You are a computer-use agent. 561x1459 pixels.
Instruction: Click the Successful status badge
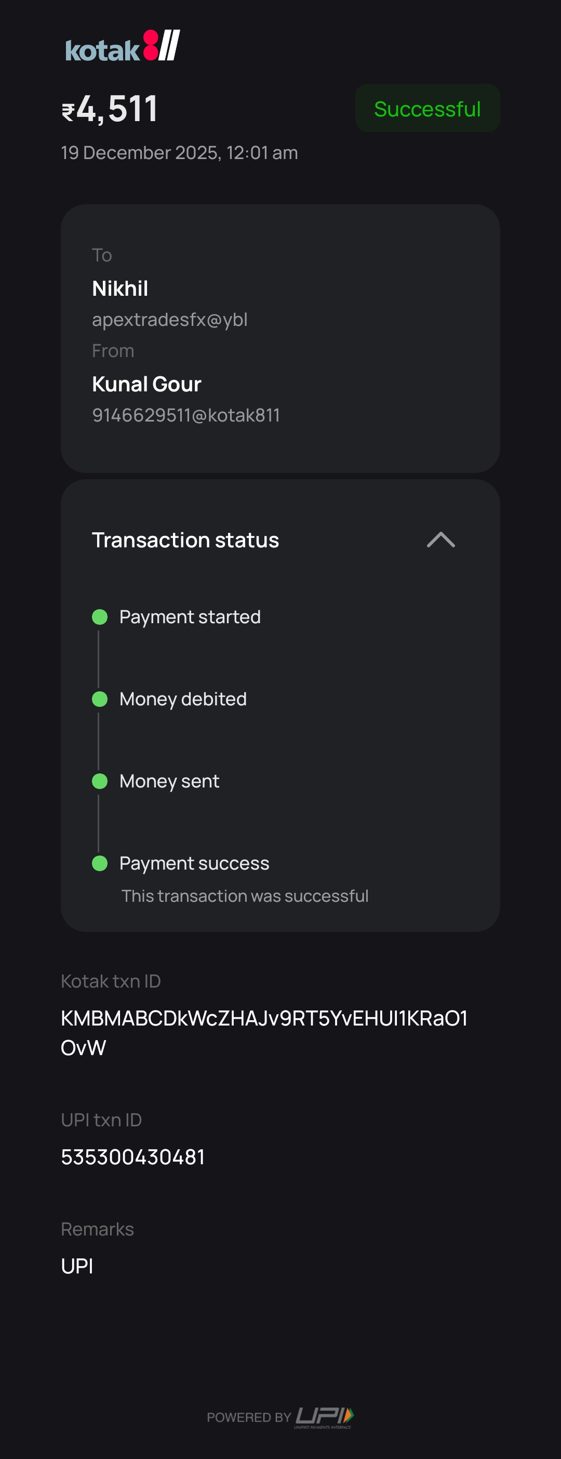pyautogui.click(x=427, y=109)
